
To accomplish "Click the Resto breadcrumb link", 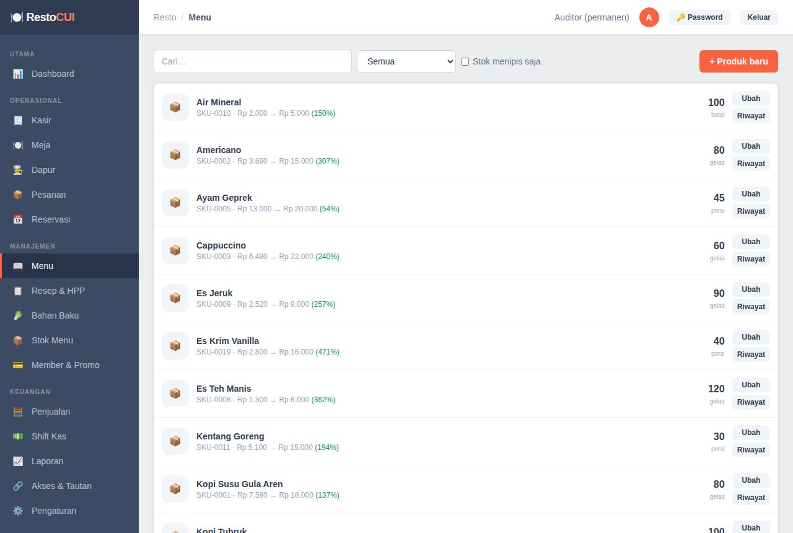I will click(x=165, y=17).
